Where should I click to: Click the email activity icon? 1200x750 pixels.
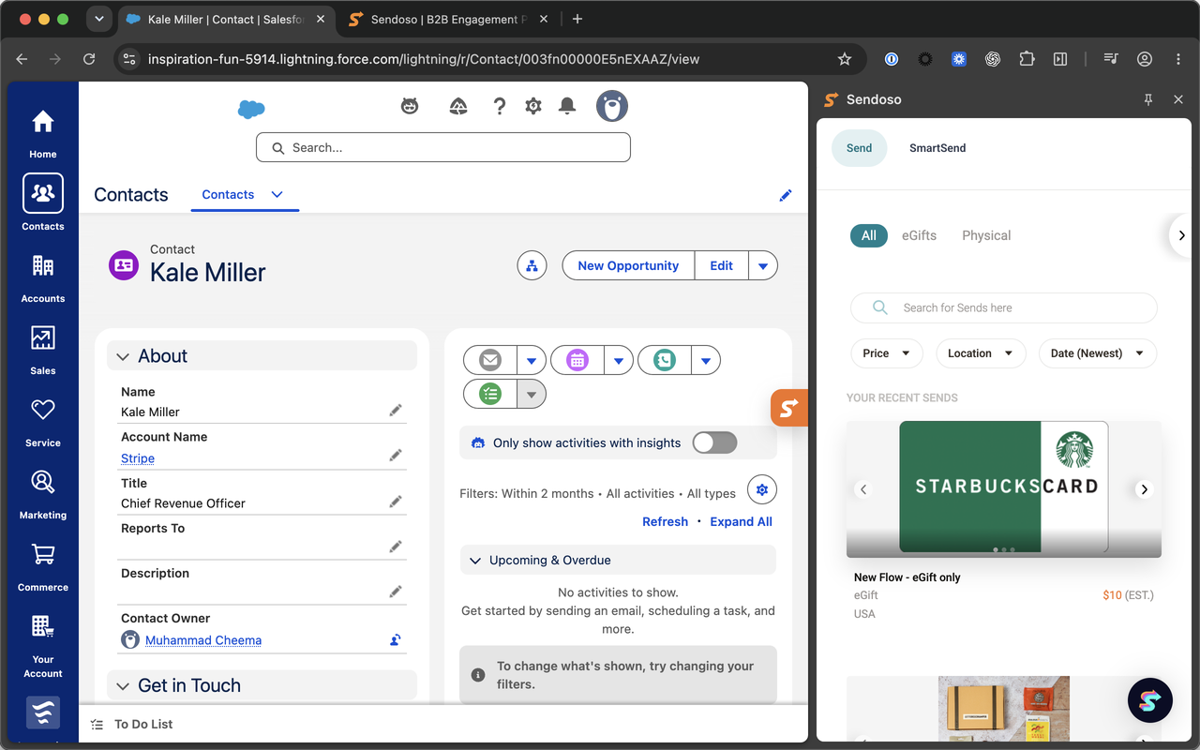click(490, 360)
